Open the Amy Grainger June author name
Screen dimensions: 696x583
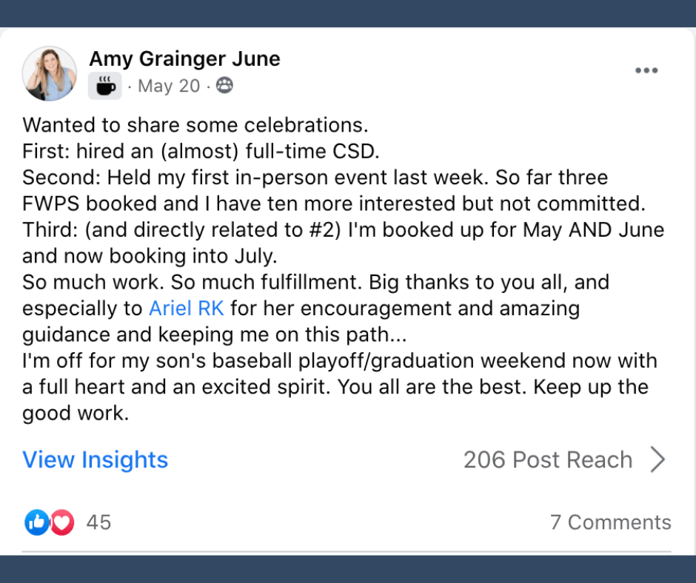[x=184, y=59]
